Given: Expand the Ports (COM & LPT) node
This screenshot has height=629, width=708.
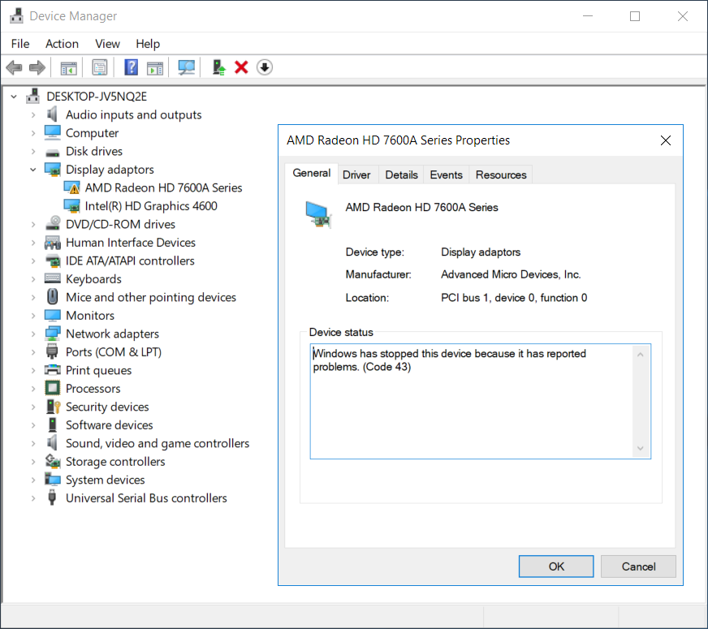Looking at the screenshot, I should coord(33,352).
